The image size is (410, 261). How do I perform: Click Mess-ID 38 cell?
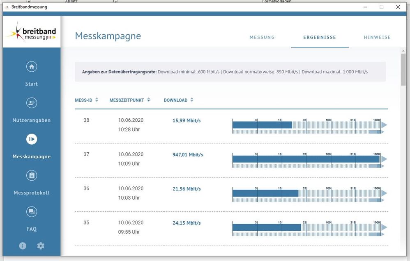point(86,120)
